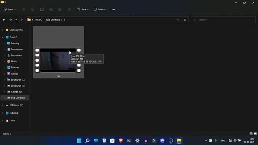Open Videos in navigation pane
258x145 pixels.
point(15,74)
